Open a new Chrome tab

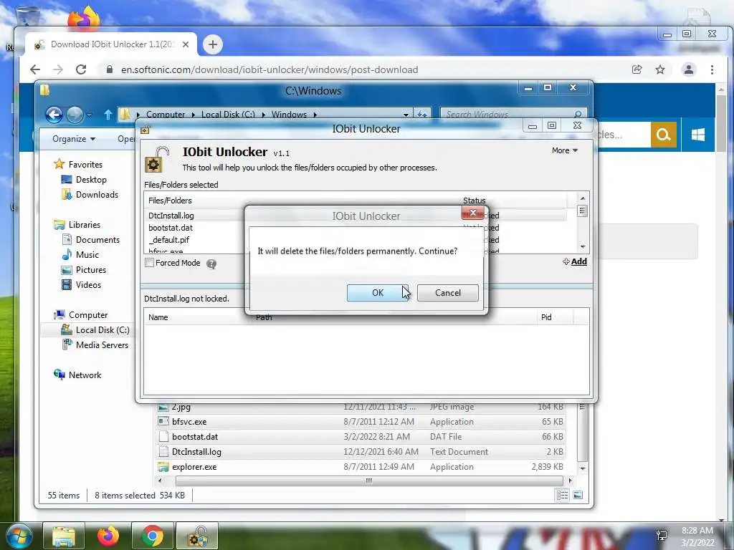[x=212, y=44]
